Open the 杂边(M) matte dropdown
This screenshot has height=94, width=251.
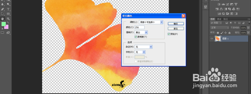pyautogui.click(x=151, y=47)
